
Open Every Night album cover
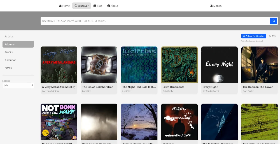tap(219, 65)
